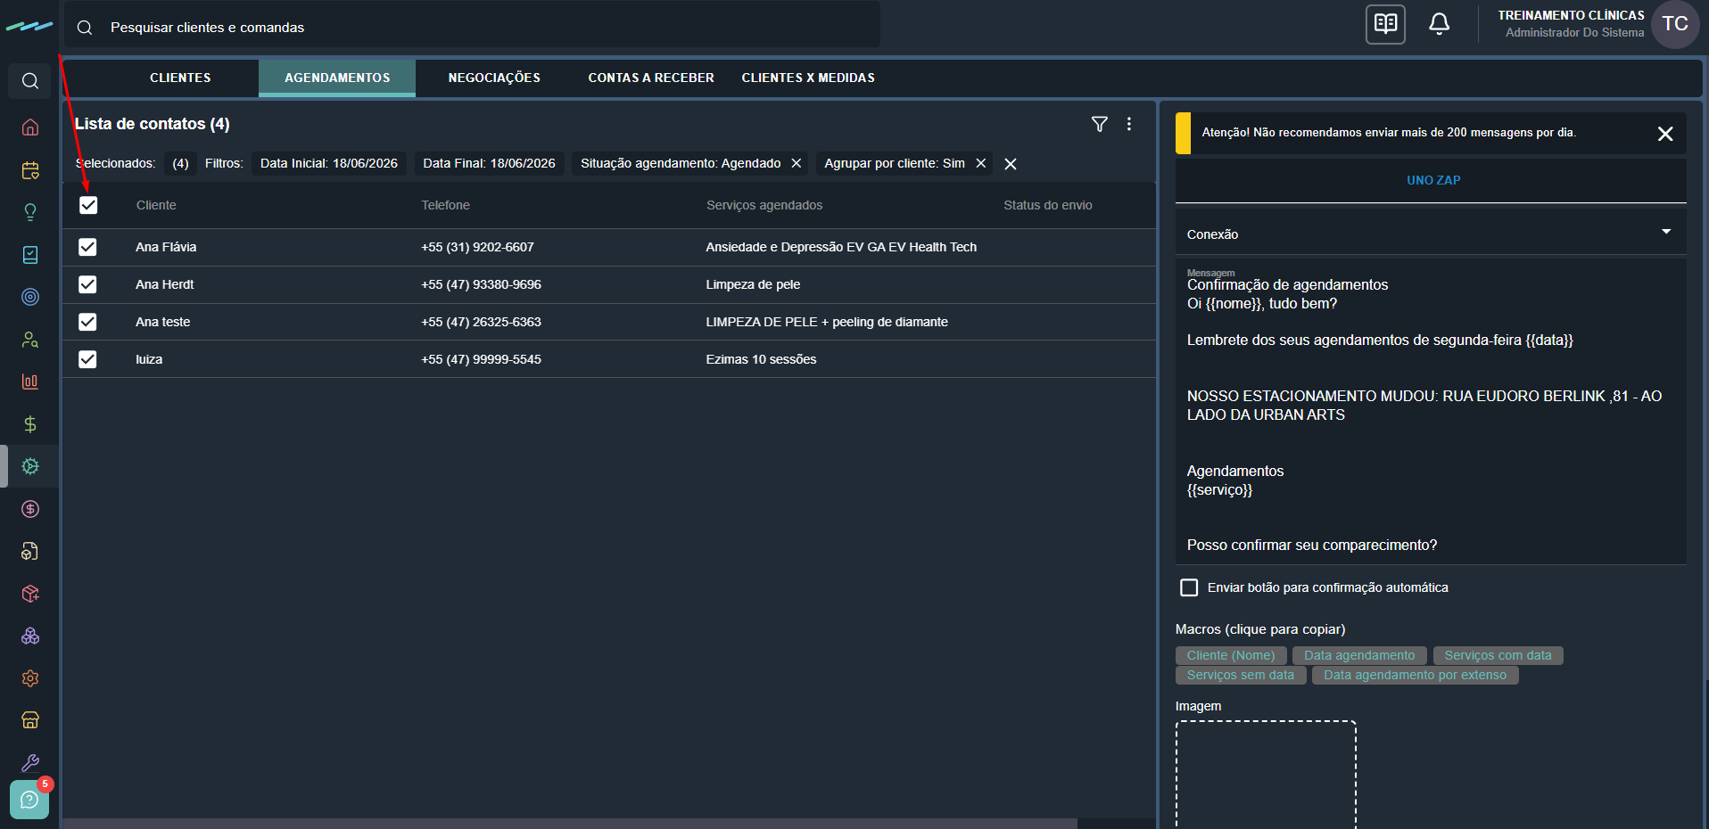Uncheck the Ana teste row checkbox

(87, 322)
